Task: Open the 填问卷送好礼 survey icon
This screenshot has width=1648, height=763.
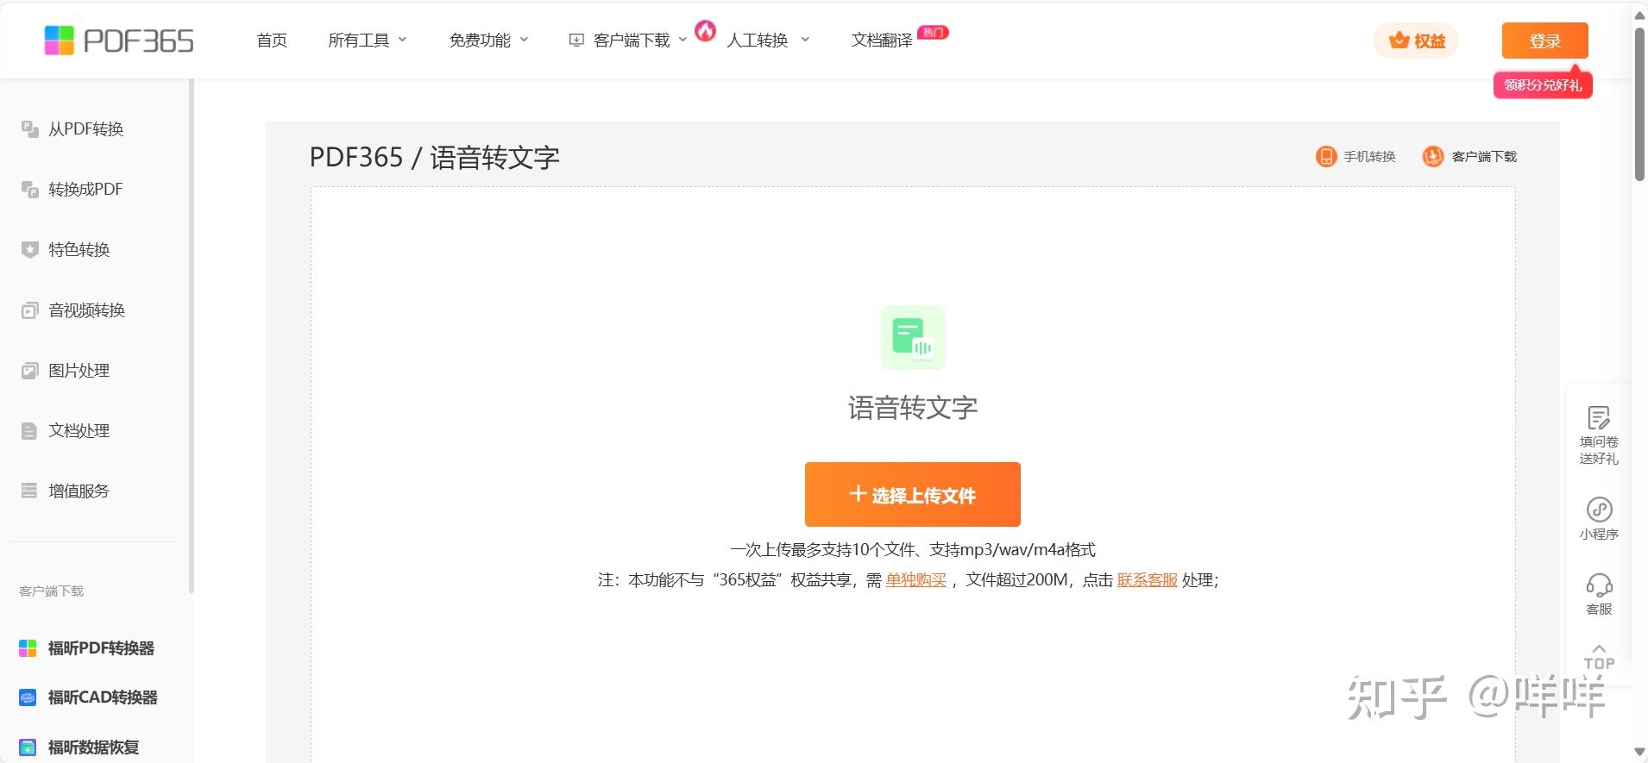Action: pyautogui.click(x=1599, y=418)
